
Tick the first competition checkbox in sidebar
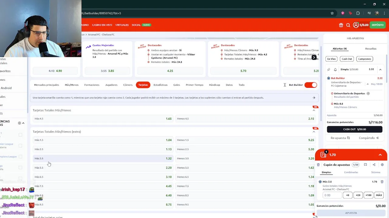[20, 135]
